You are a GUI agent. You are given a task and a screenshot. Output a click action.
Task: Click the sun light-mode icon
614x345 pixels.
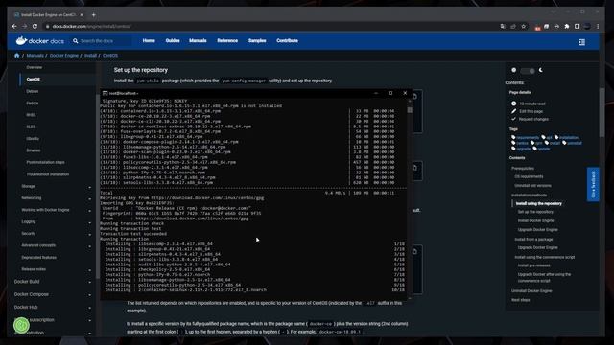(x=514, y=70)
